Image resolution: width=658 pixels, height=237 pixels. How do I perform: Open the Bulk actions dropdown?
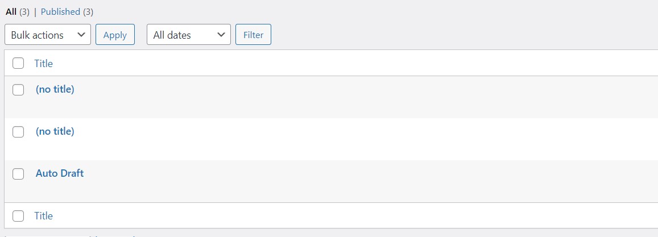[x=47, y=35]
